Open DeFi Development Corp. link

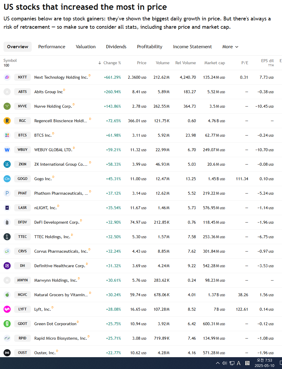[57, 222]
